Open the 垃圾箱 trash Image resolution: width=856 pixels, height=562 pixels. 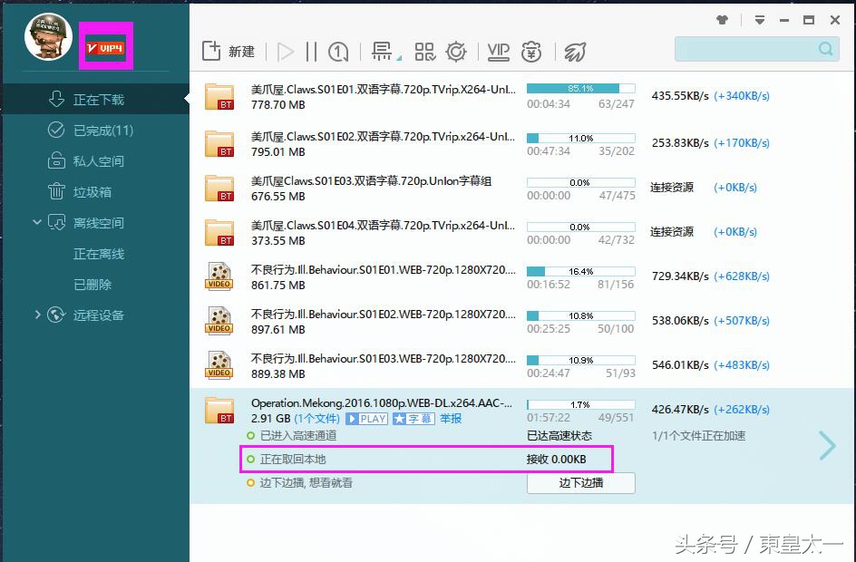pos(95,191)
